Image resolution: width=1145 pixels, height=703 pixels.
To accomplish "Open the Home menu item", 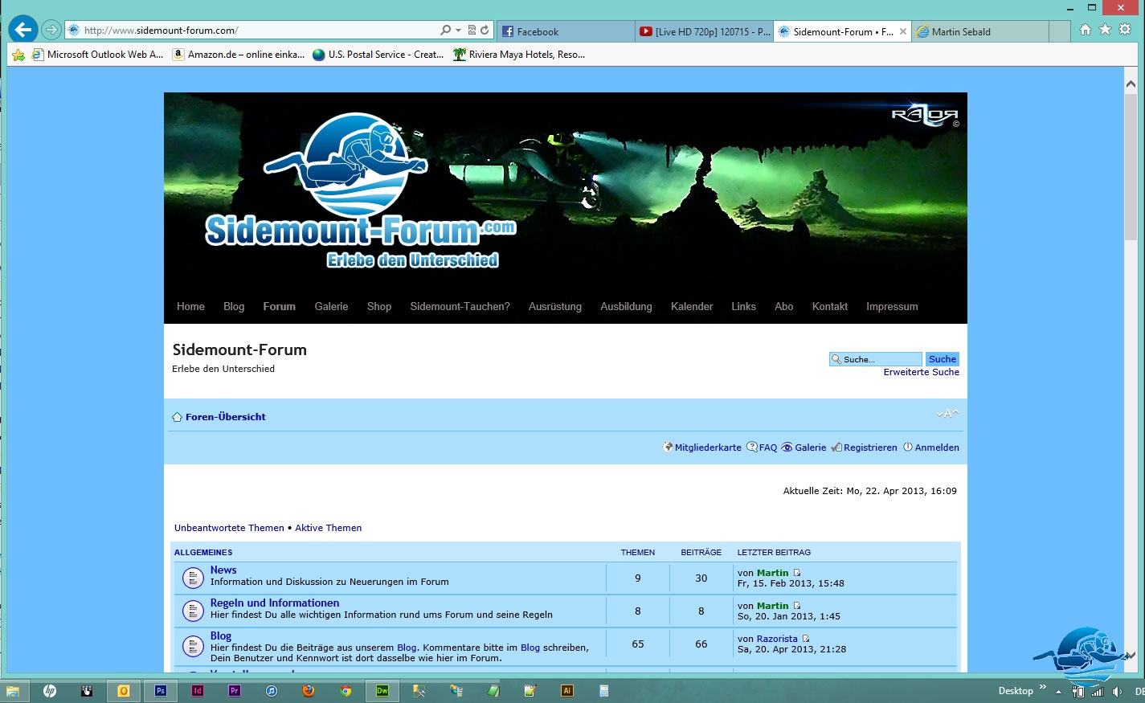I will [x=190, y=306].
